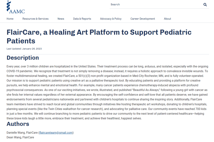Open the About menu item

pos(167,19)
